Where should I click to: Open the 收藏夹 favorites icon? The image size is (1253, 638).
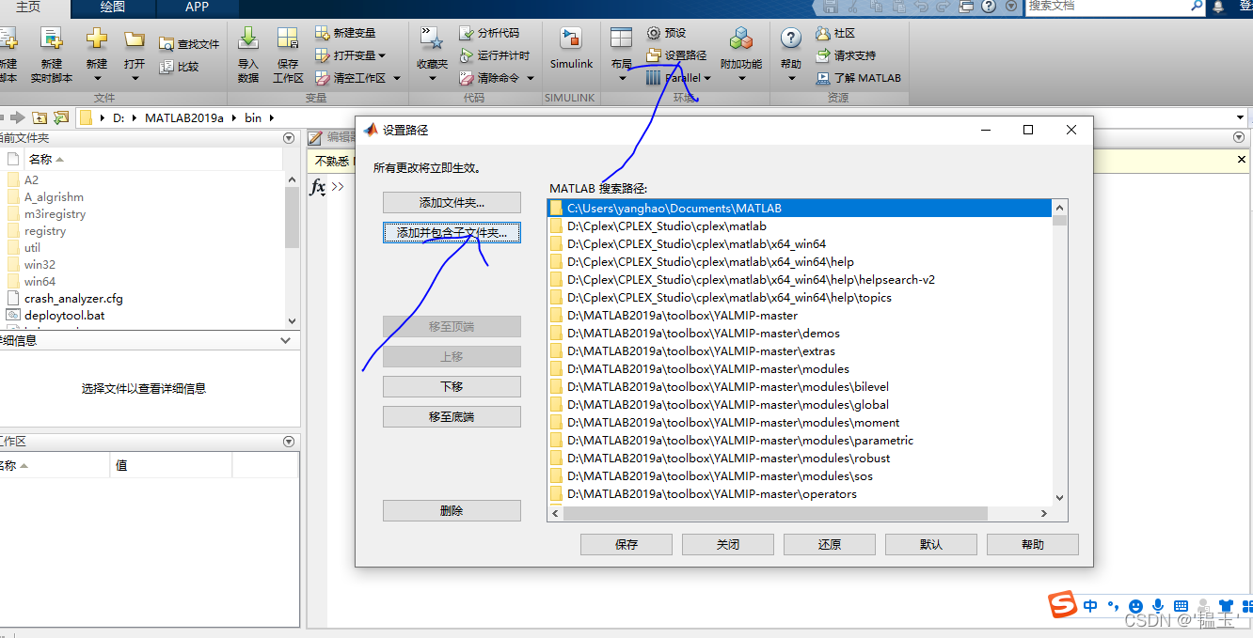click(x=432, y=39)
